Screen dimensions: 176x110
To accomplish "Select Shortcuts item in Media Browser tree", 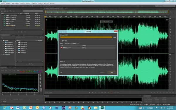I will pyautogui.click(x=8, y=54).
